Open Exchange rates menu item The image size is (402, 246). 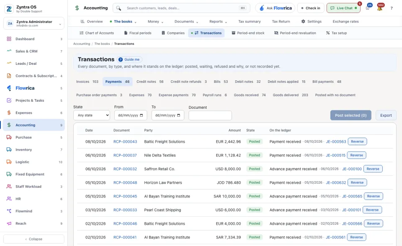pyautogui.click(x=345, y=21)
